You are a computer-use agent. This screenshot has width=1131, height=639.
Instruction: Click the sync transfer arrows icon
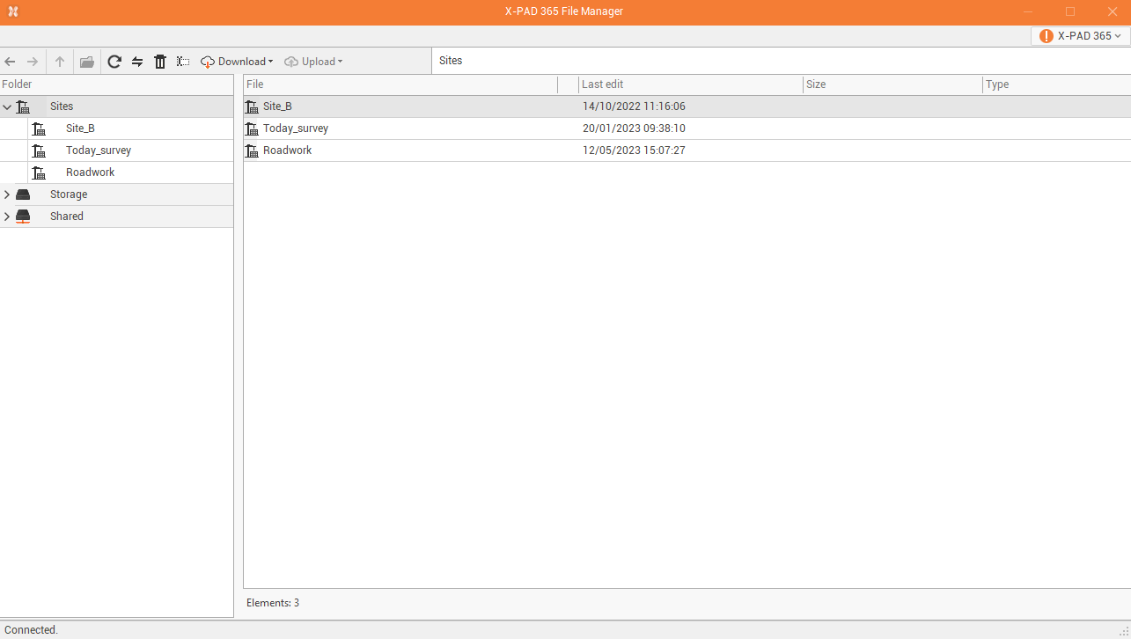pos(137,62)
